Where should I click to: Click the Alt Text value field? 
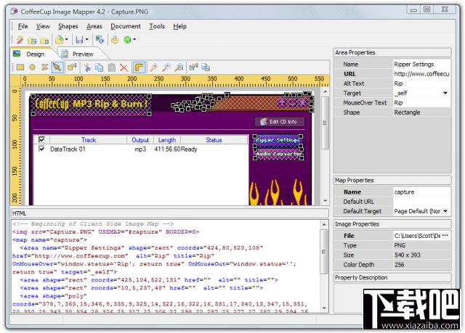pos(420,83)
